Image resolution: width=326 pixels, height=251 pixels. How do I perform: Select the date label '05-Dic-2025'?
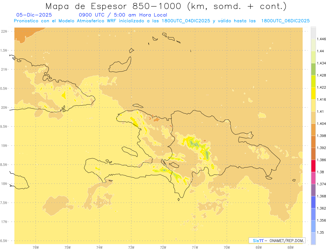(x=34, y=15)
